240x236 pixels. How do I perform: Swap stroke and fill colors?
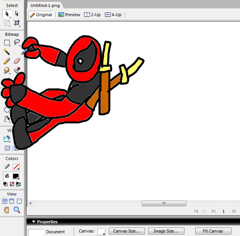point(19,184)
